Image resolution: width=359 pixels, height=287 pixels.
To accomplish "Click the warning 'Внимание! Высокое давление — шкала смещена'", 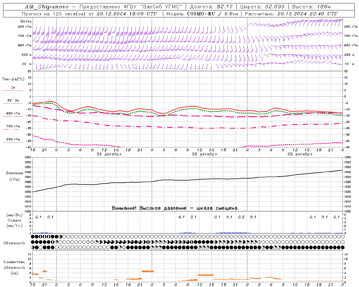I will coord(174,208).
